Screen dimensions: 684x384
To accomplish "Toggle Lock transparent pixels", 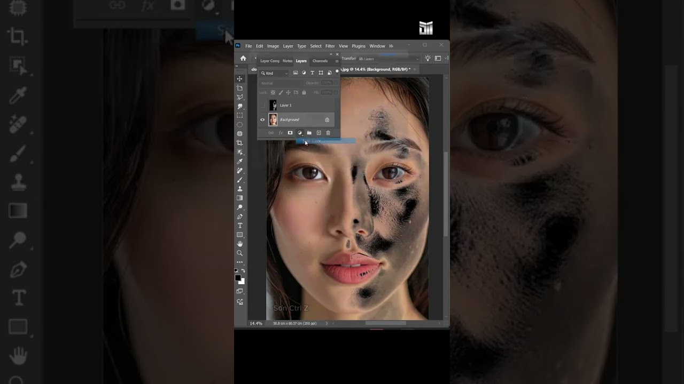I will pos(273,92).
